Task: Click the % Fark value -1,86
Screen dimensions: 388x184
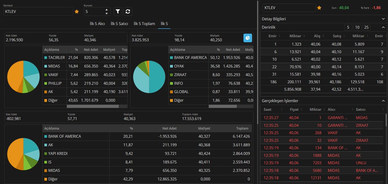Action: pyautogui.click(x=376, y=7)
